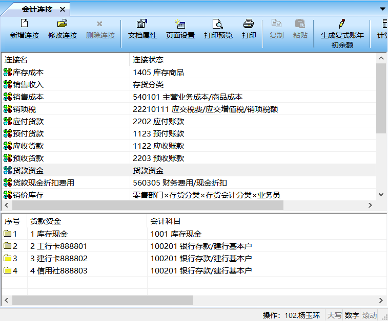Click the 货款资金 column header in lower table
The height and width of the screenshot is (321, 388).
pyautogui.click(x=87, y=221)
